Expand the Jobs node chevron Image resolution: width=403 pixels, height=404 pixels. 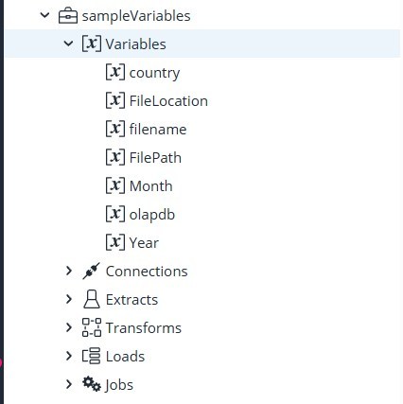click(x=68, y=384)
